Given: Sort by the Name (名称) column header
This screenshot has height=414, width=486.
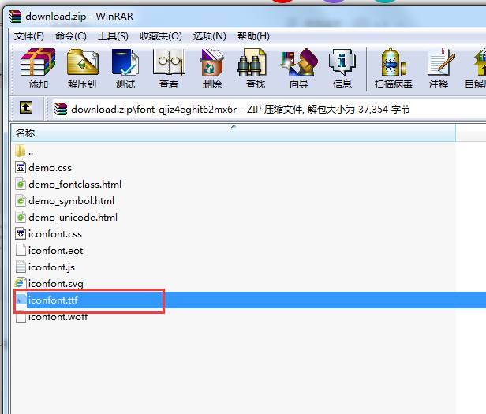Looking at the screenshot, I should [234, 133].
